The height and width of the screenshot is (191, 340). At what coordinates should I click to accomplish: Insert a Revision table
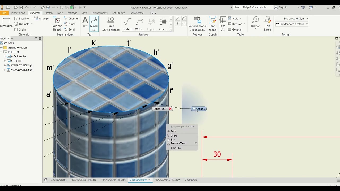point(235,24)
